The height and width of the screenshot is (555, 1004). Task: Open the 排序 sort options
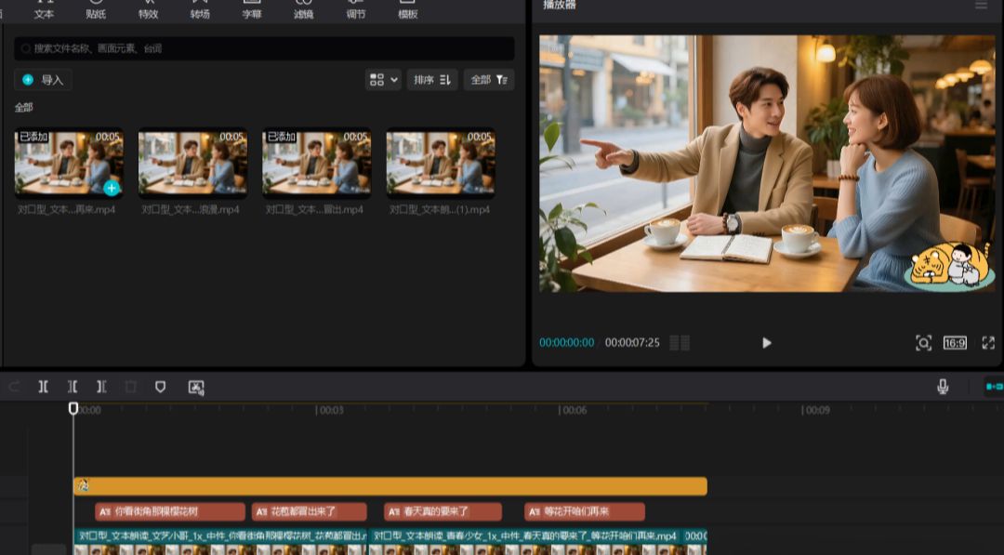[x=432, y=80]
